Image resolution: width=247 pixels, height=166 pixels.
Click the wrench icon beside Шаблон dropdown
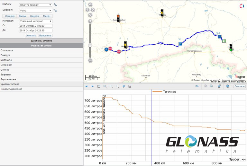pyautogui.click(x=55, y=5)
